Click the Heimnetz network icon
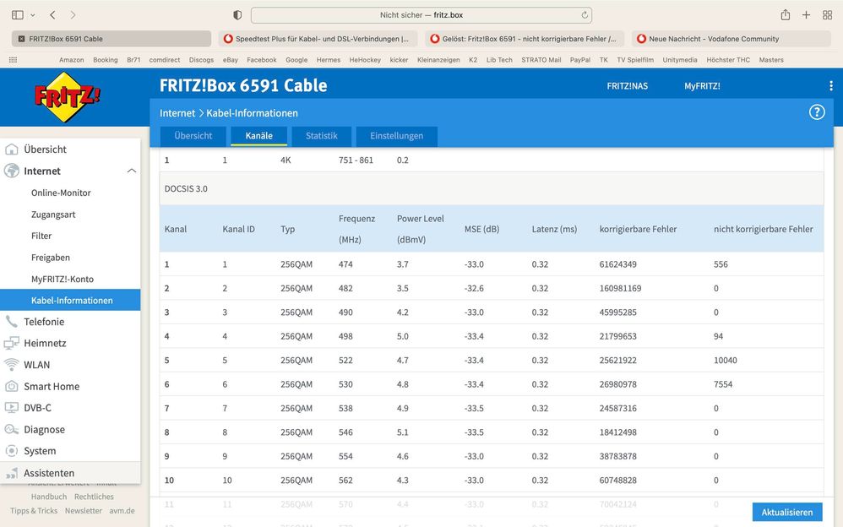This screenshot has height=527, width=843. (11, 343)
